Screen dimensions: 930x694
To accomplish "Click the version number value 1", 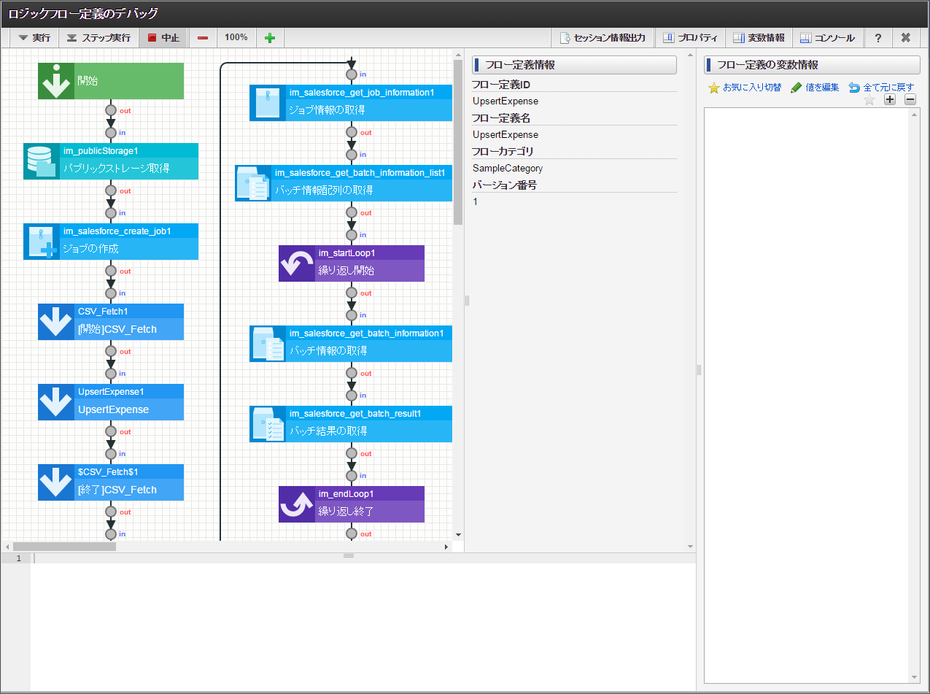I will [x=476, y=202].
